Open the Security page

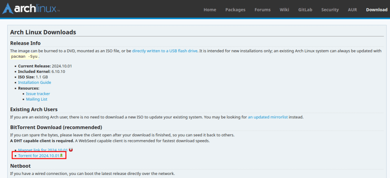(330, 9)
